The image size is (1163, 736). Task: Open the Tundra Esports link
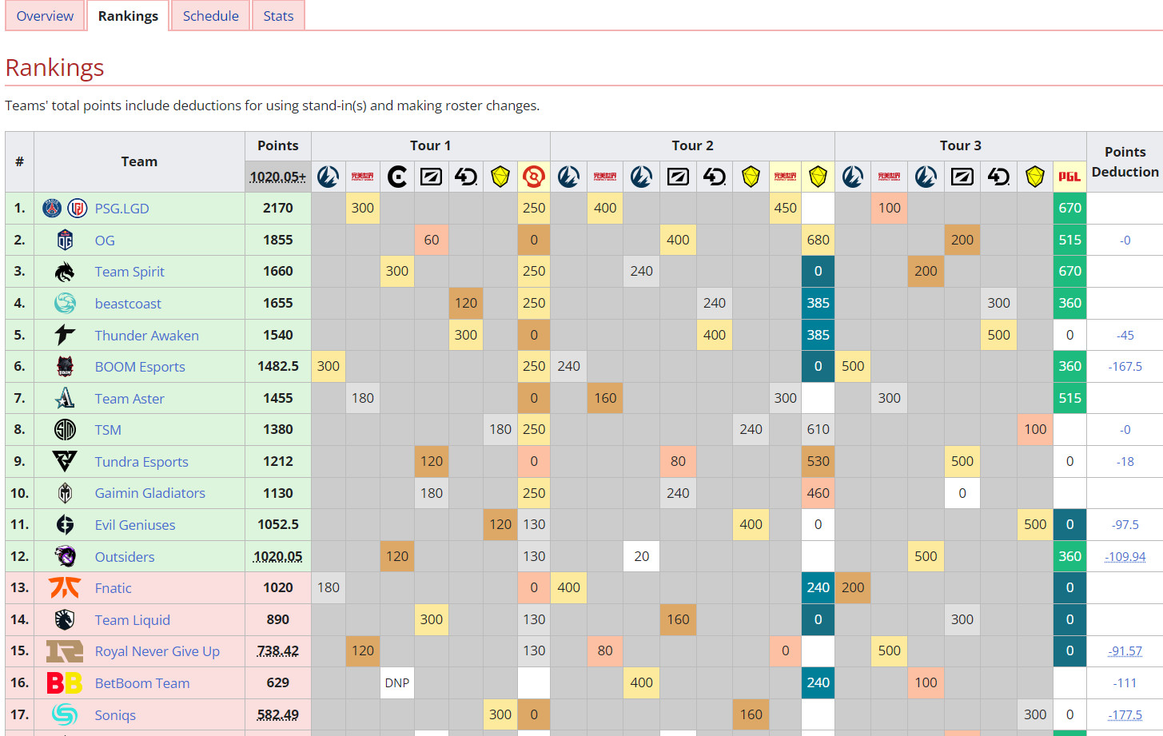(x=141, y=462)
